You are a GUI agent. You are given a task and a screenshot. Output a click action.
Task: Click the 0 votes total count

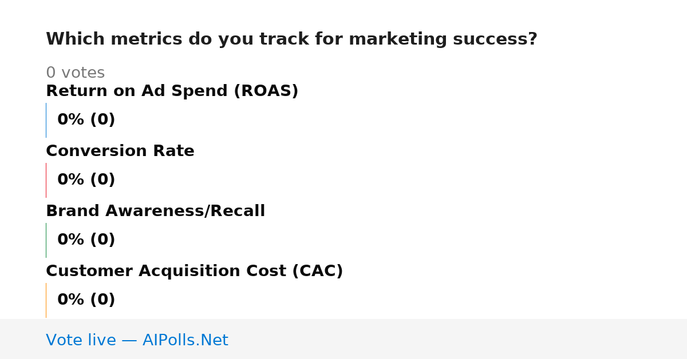click(x=75, y=73)
